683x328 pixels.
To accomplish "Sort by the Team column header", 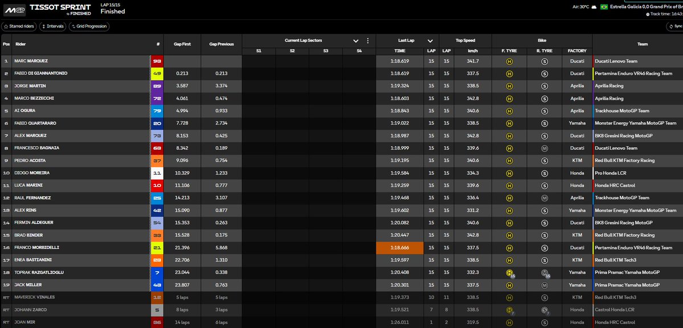I will click(x=642, y=44).
